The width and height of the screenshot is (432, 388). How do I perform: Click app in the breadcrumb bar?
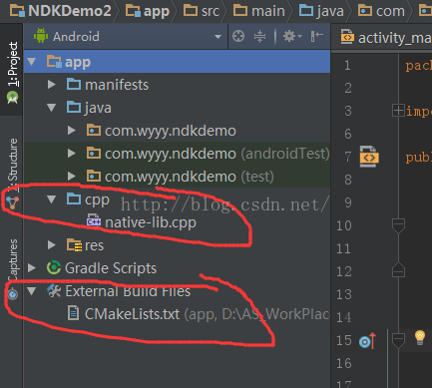click(148, 11)
